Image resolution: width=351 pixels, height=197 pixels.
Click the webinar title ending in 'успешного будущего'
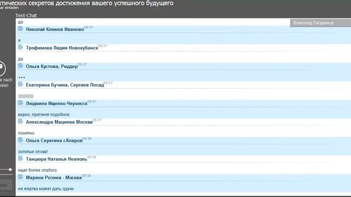click(x=87, y=3)
